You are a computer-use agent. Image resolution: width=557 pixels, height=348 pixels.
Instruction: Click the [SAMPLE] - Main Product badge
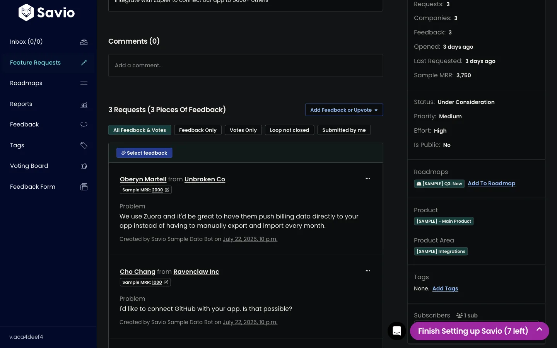pos(444,221)
